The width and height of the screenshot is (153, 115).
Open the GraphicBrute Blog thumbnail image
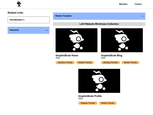122,40
